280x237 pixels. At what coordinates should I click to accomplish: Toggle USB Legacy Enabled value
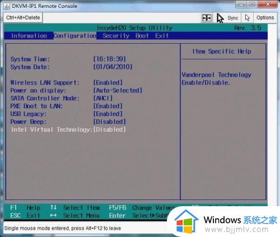(x=108, y=114)
